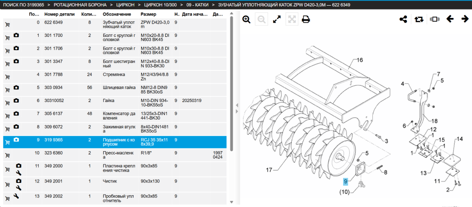Add part 622 6349 to cart
472x207 pixels.
(x=7, y=25)
